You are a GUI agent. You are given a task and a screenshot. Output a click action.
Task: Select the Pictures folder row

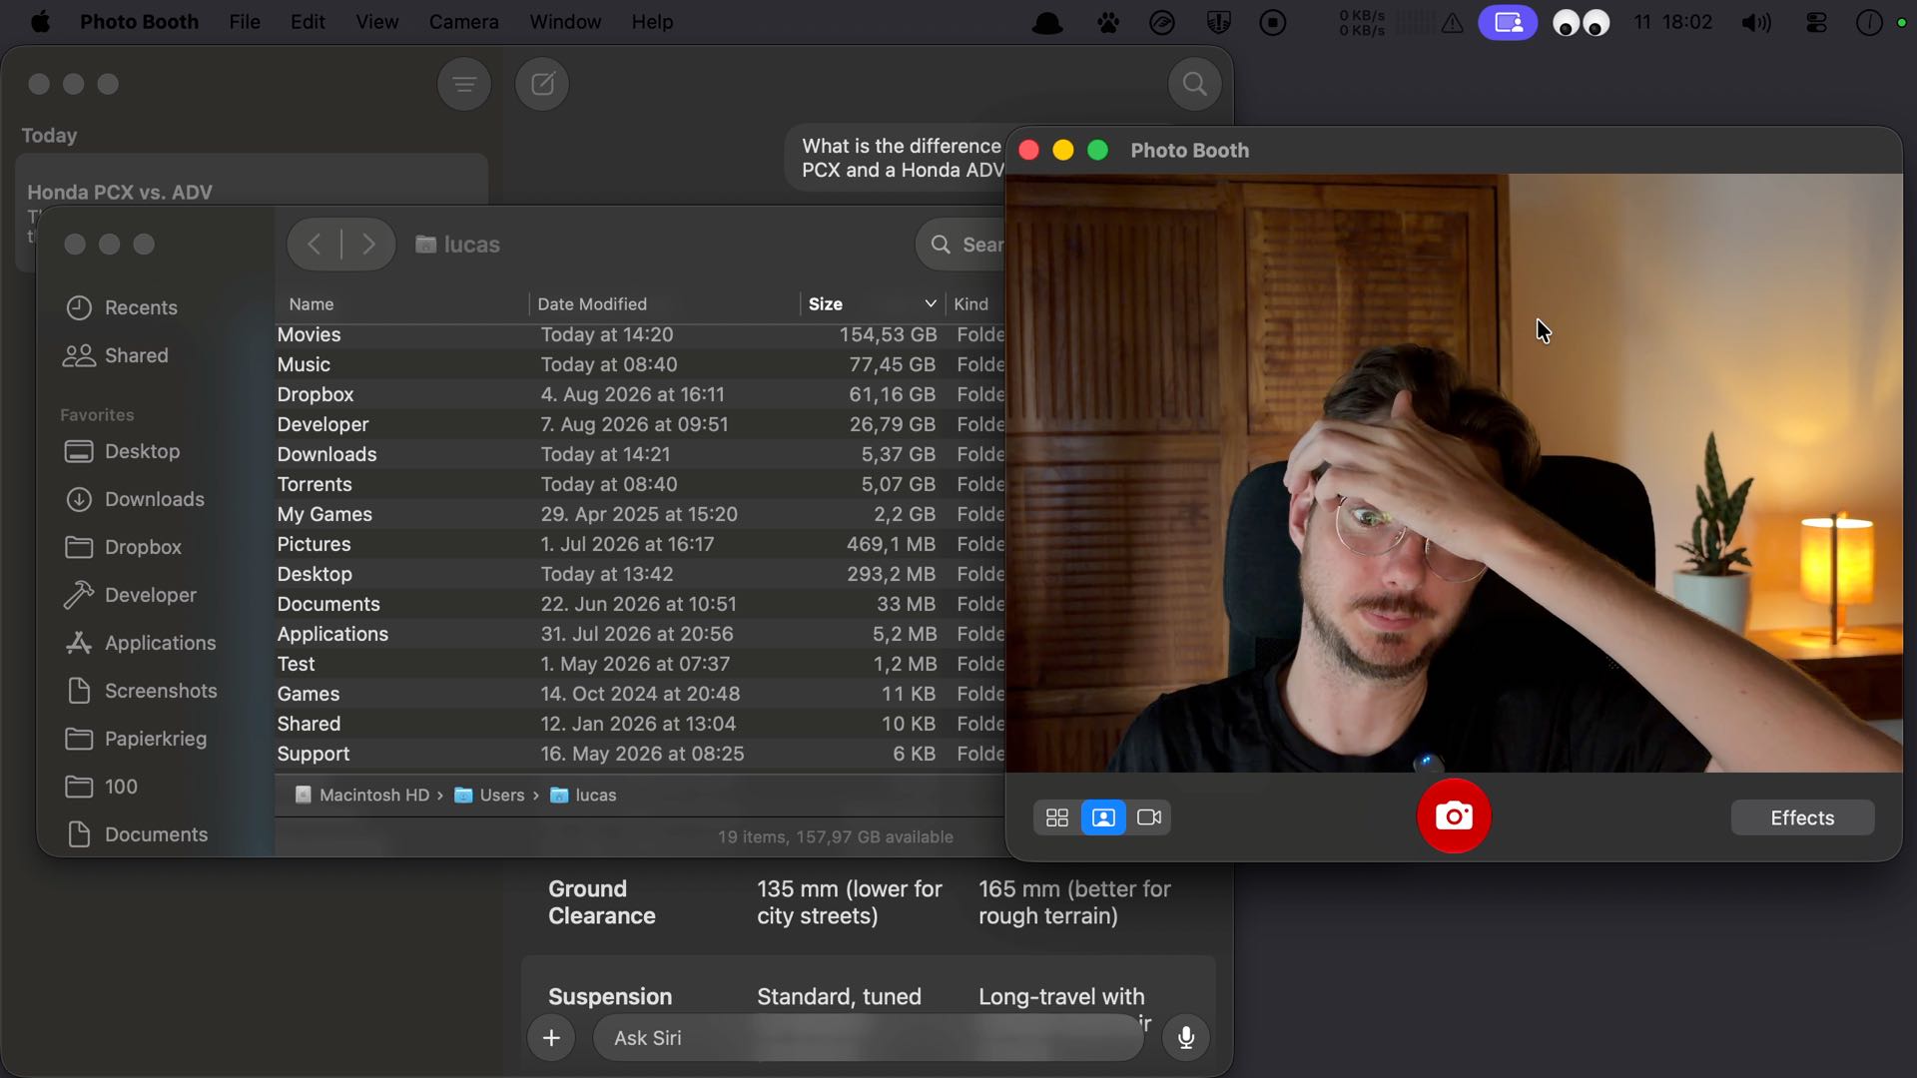(x=640, y=544)
